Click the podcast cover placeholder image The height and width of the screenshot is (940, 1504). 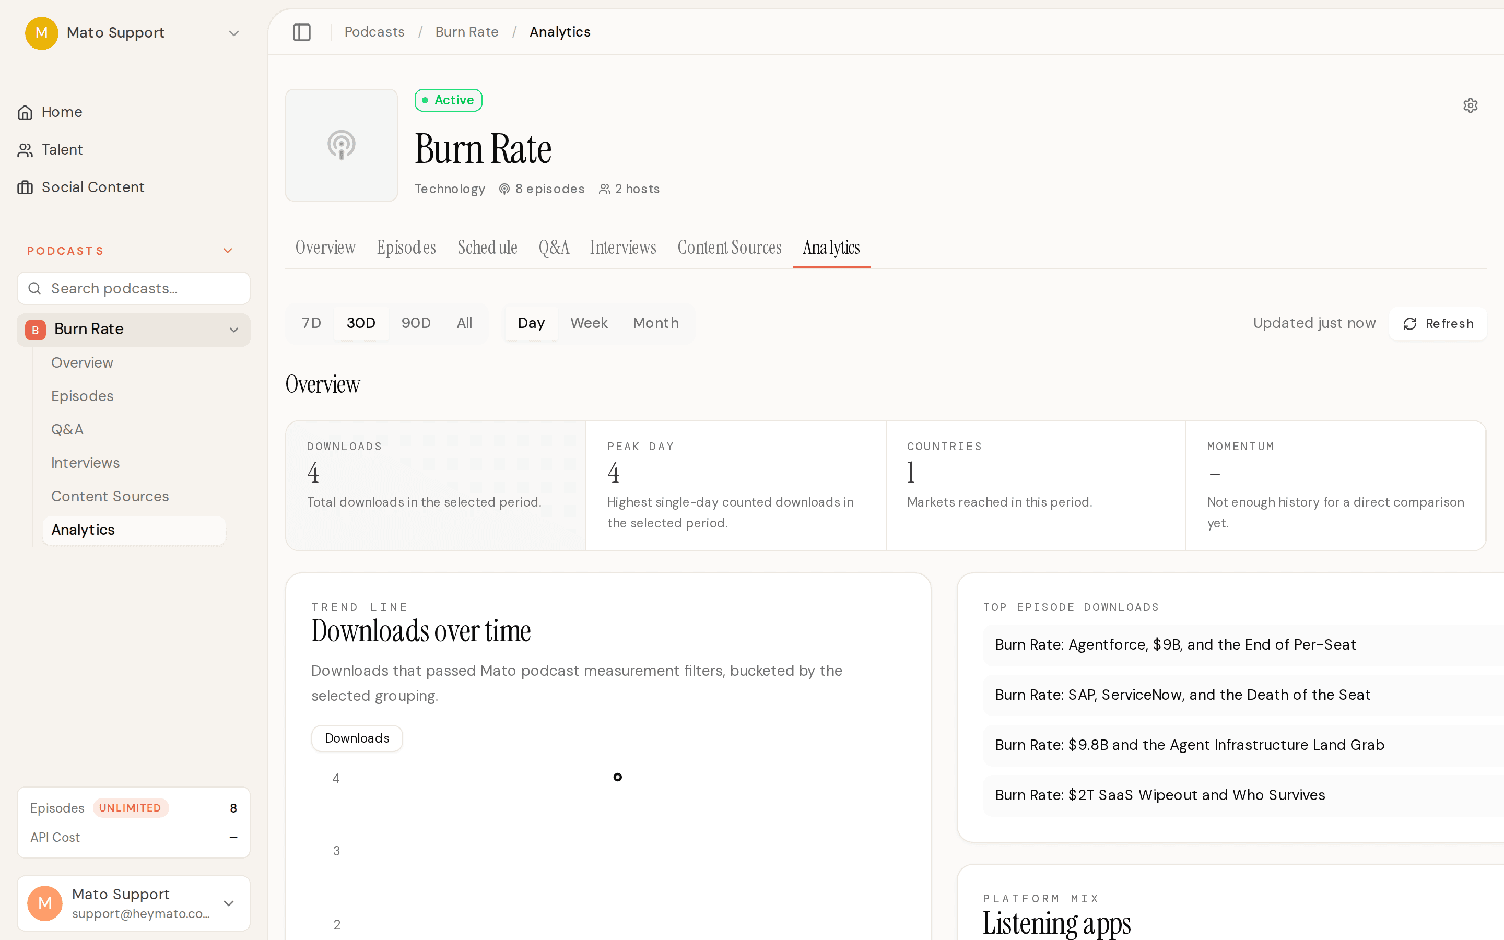(x=341, y=145)
